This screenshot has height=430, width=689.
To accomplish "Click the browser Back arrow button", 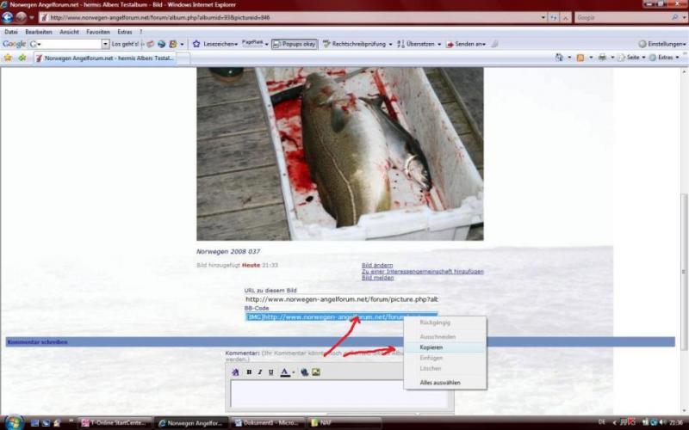I will 8,17.
